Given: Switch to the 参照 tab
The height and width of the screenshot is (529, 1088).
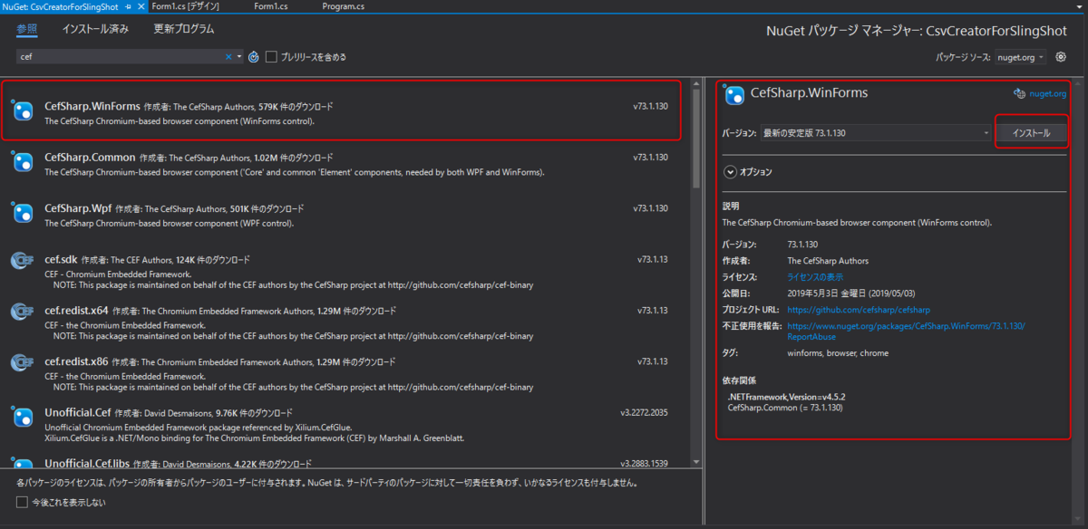Looking at the screenshot, I should click(x=27, y=29).
